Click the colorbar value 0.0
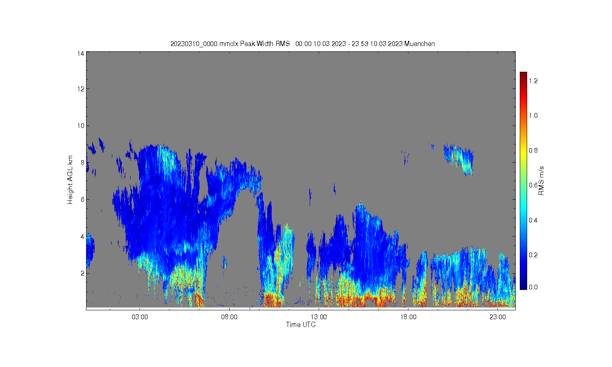 point(533,287)
